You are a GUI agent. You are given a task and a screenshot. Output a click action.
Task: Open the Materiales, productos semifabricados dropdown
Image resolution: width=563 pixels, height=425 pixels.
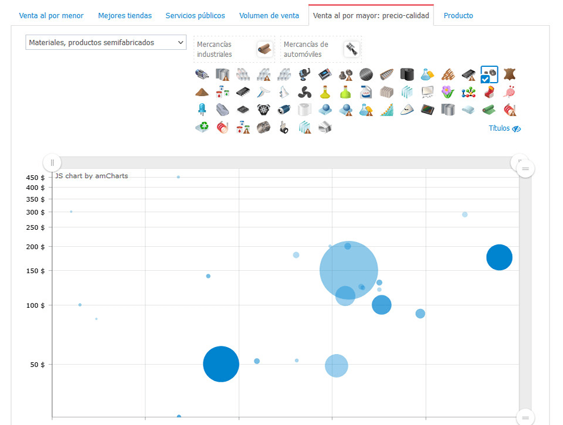pyautogui.click(x=105, y=42)
